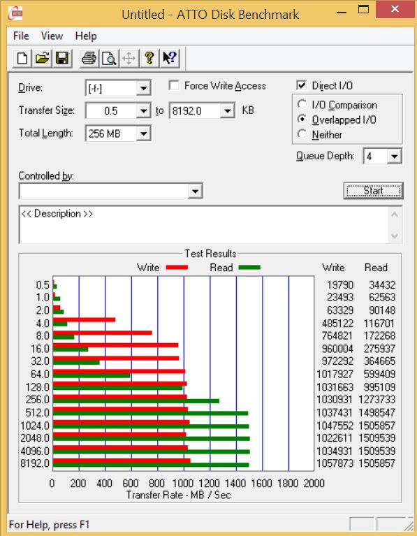The height and width of the screenshot is (536, 417).
Task: Open the Help menu
Action: pyautogui.click(x=86, y=36)
